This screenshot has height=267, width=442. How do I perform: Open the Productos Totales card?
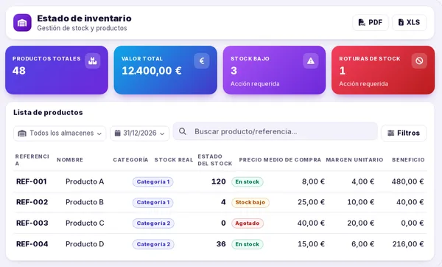(57, 70)
